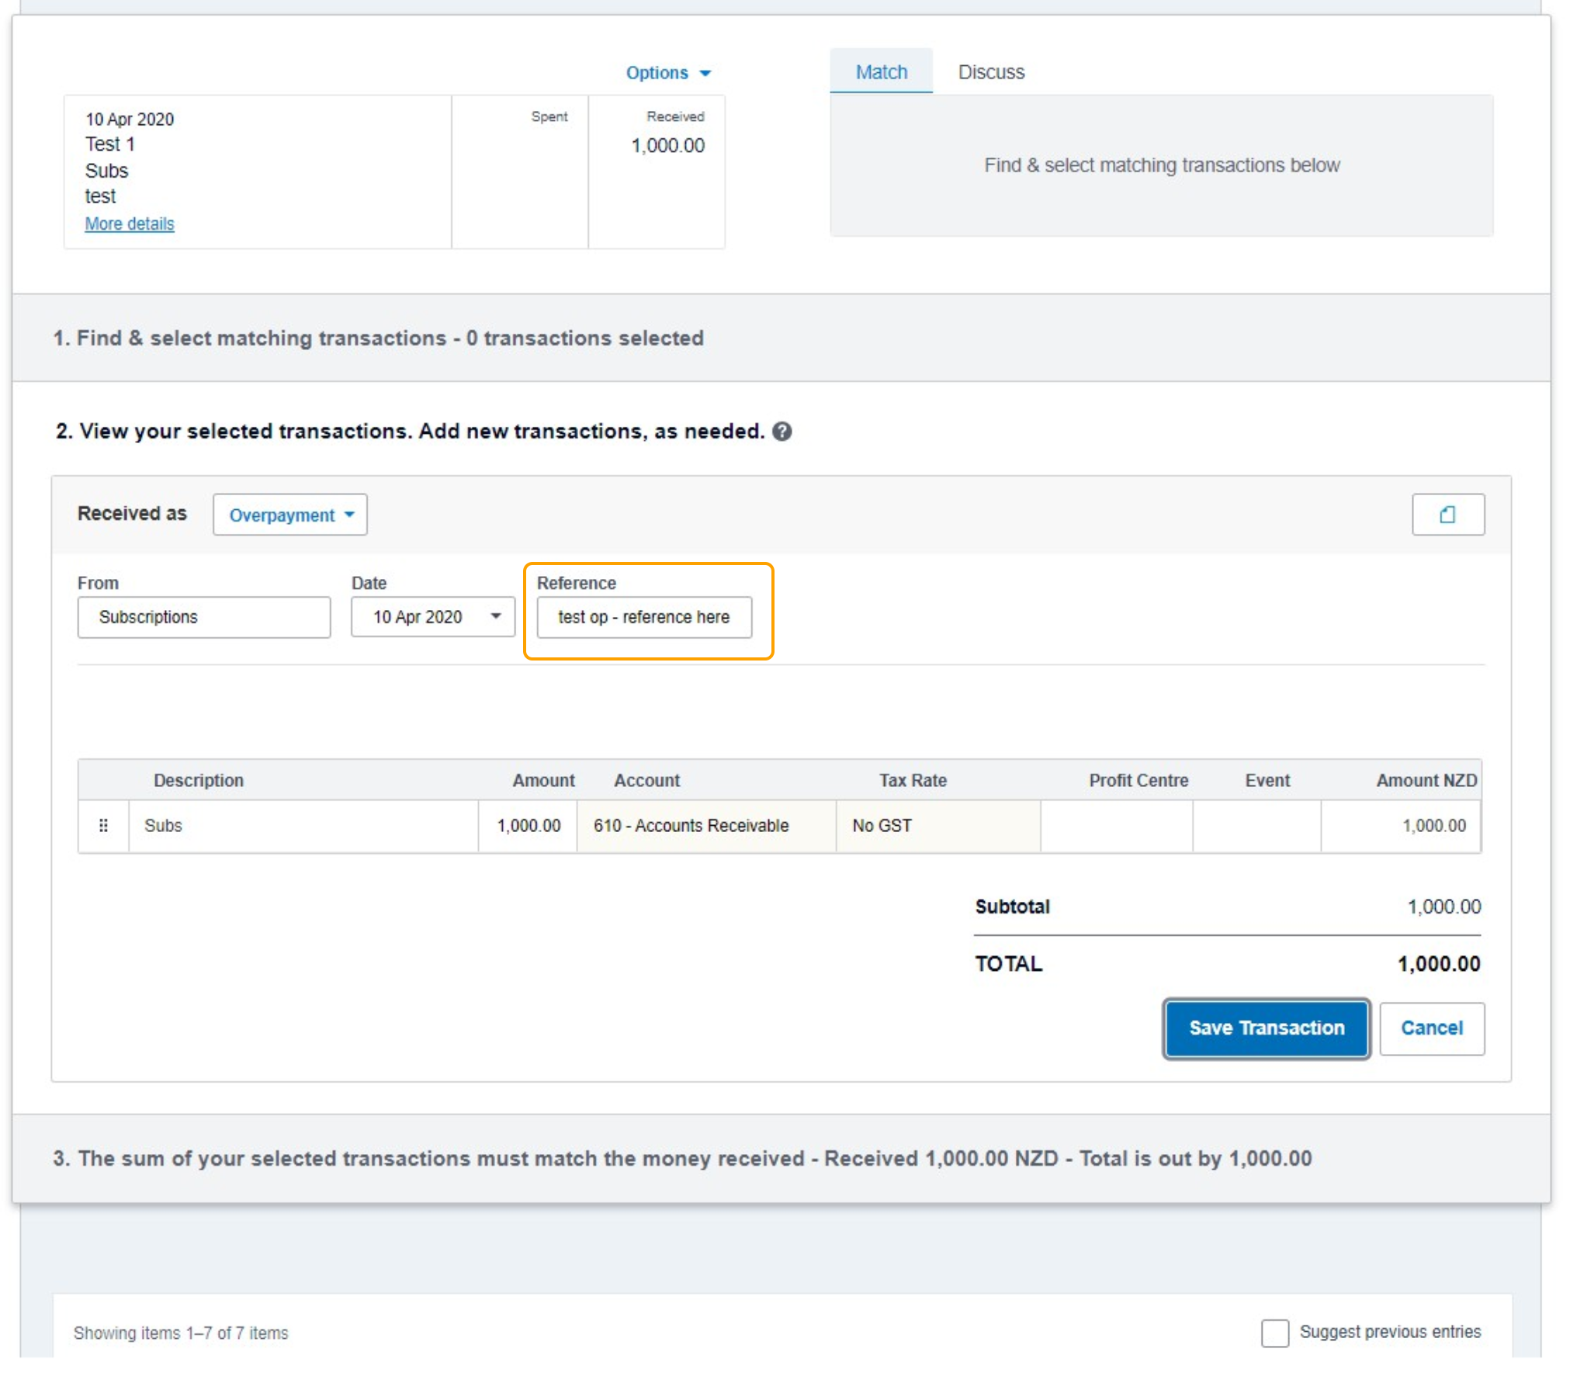Click the file attachment icon button
1570x1373 pixels.
(x=1447, y=515)
